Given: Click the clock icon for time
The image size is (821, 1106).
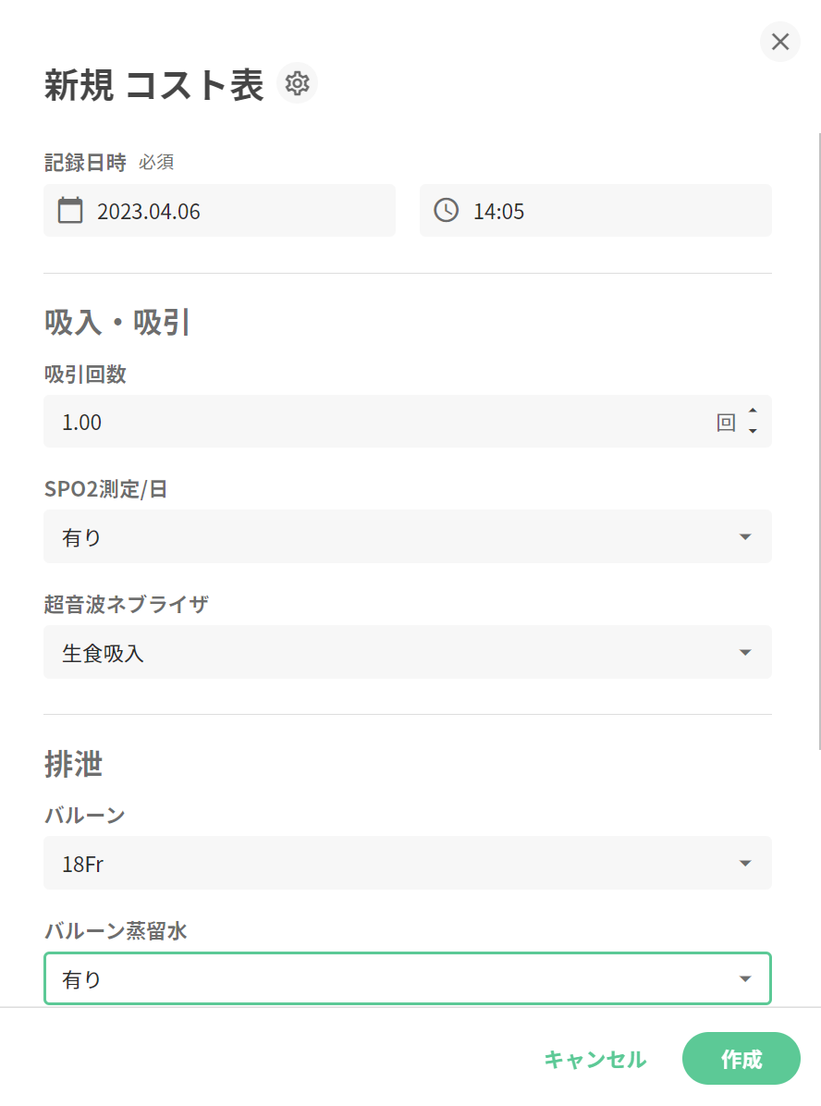Looking at the screenshot, I should [447, 211].
